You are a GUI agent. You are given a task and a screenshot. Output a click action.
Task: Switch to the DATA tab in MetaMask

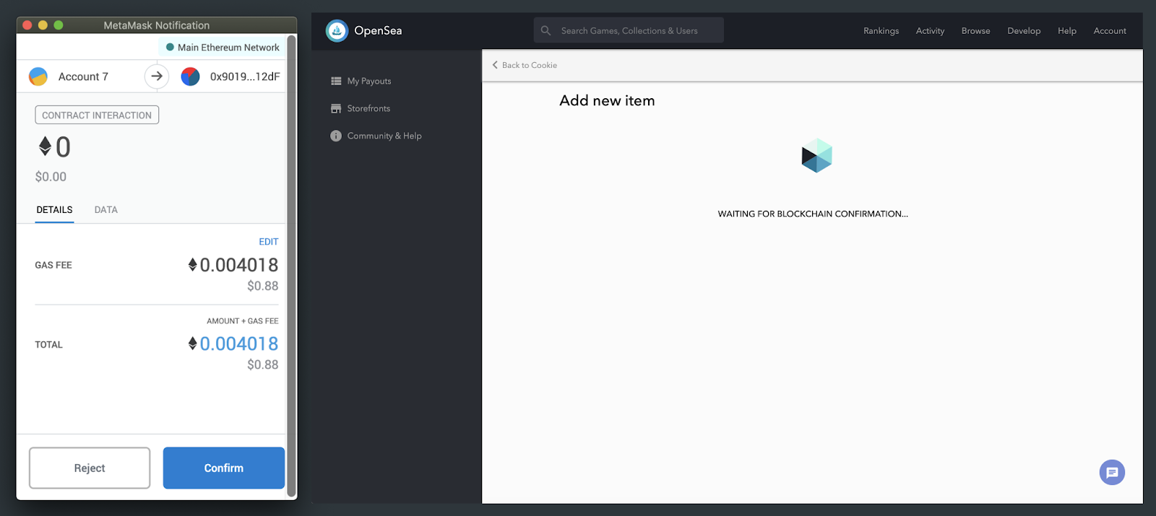click(x=105, y=210)
